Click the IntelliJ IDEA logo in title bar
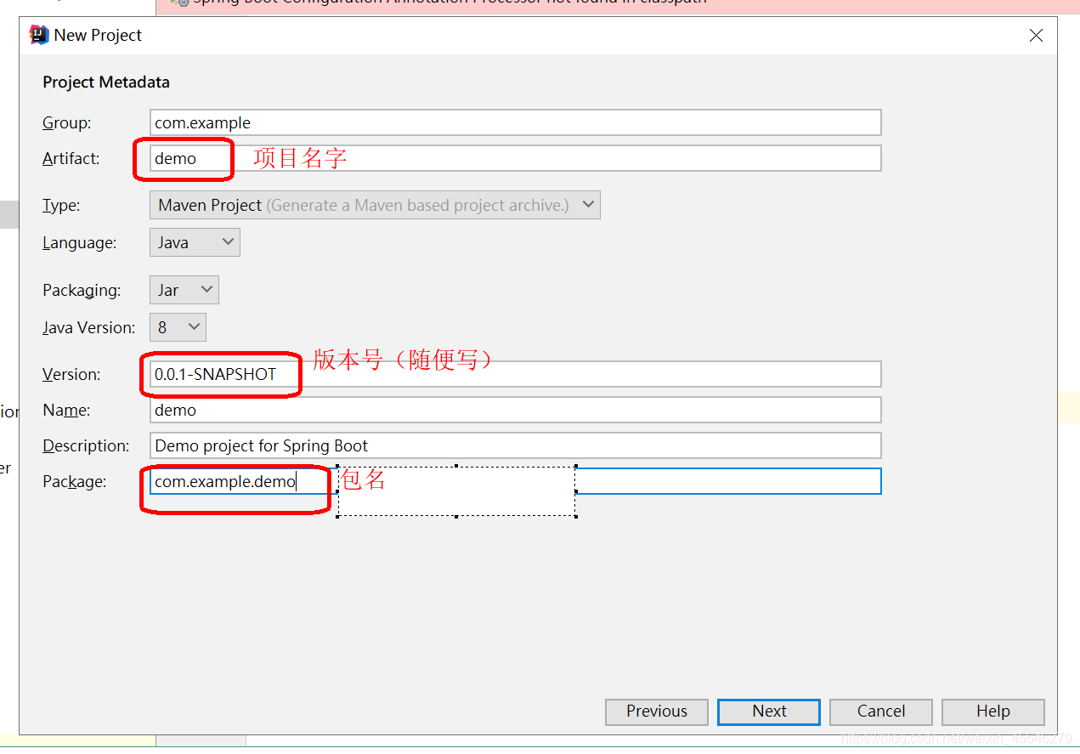The height and width of the screenshot is (754, 1080). [x=38, y=35]
